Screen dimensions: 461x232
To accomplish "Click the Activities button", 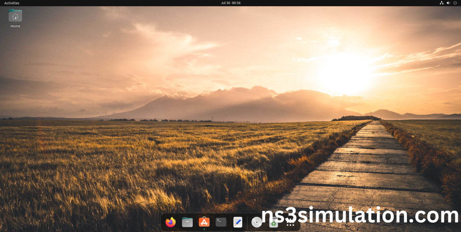I will pyautogui.click(x=12, y=3).
